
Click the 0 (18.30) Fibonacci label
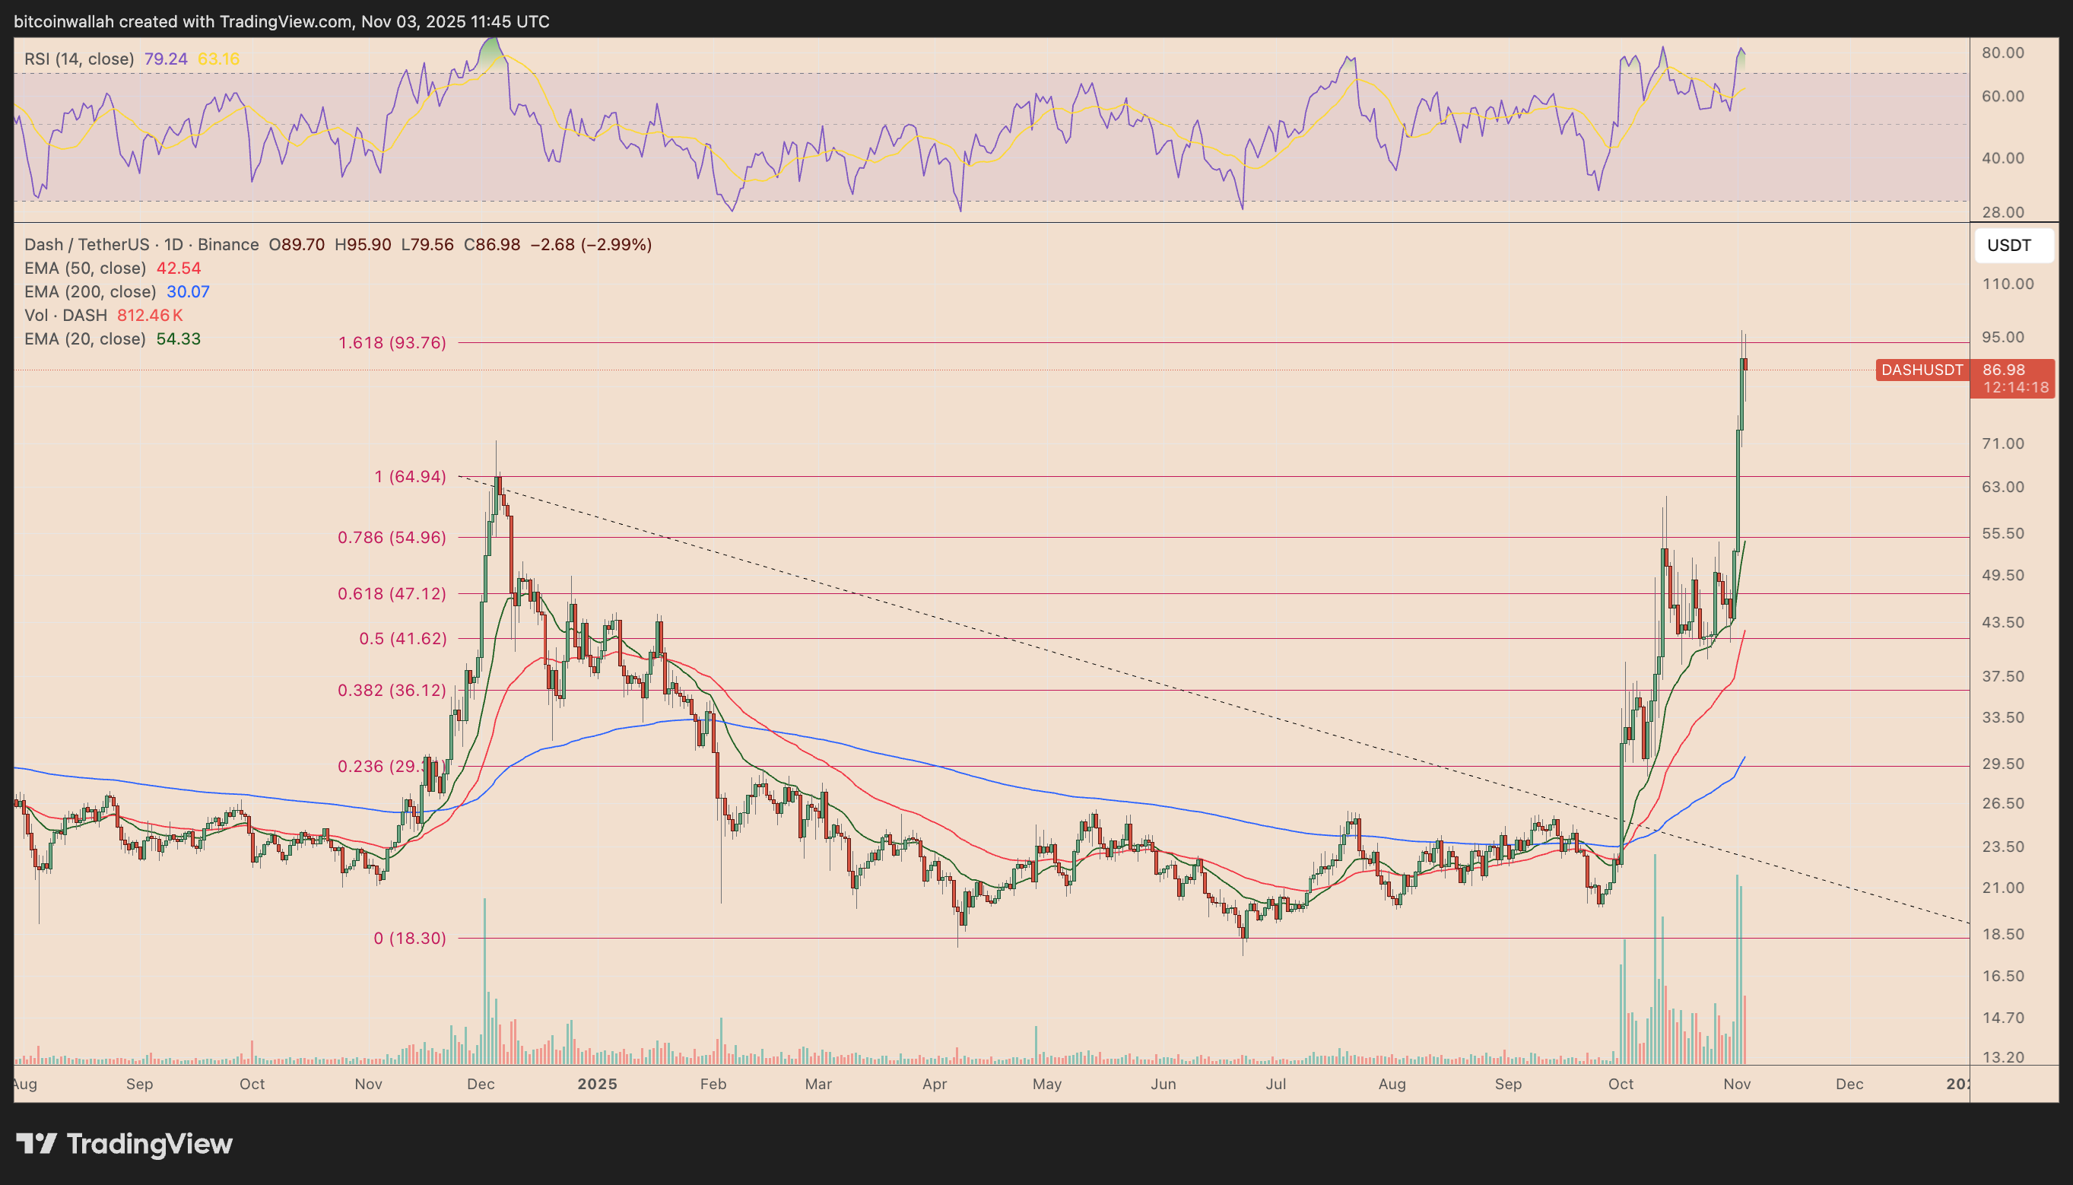coord(409,938)
